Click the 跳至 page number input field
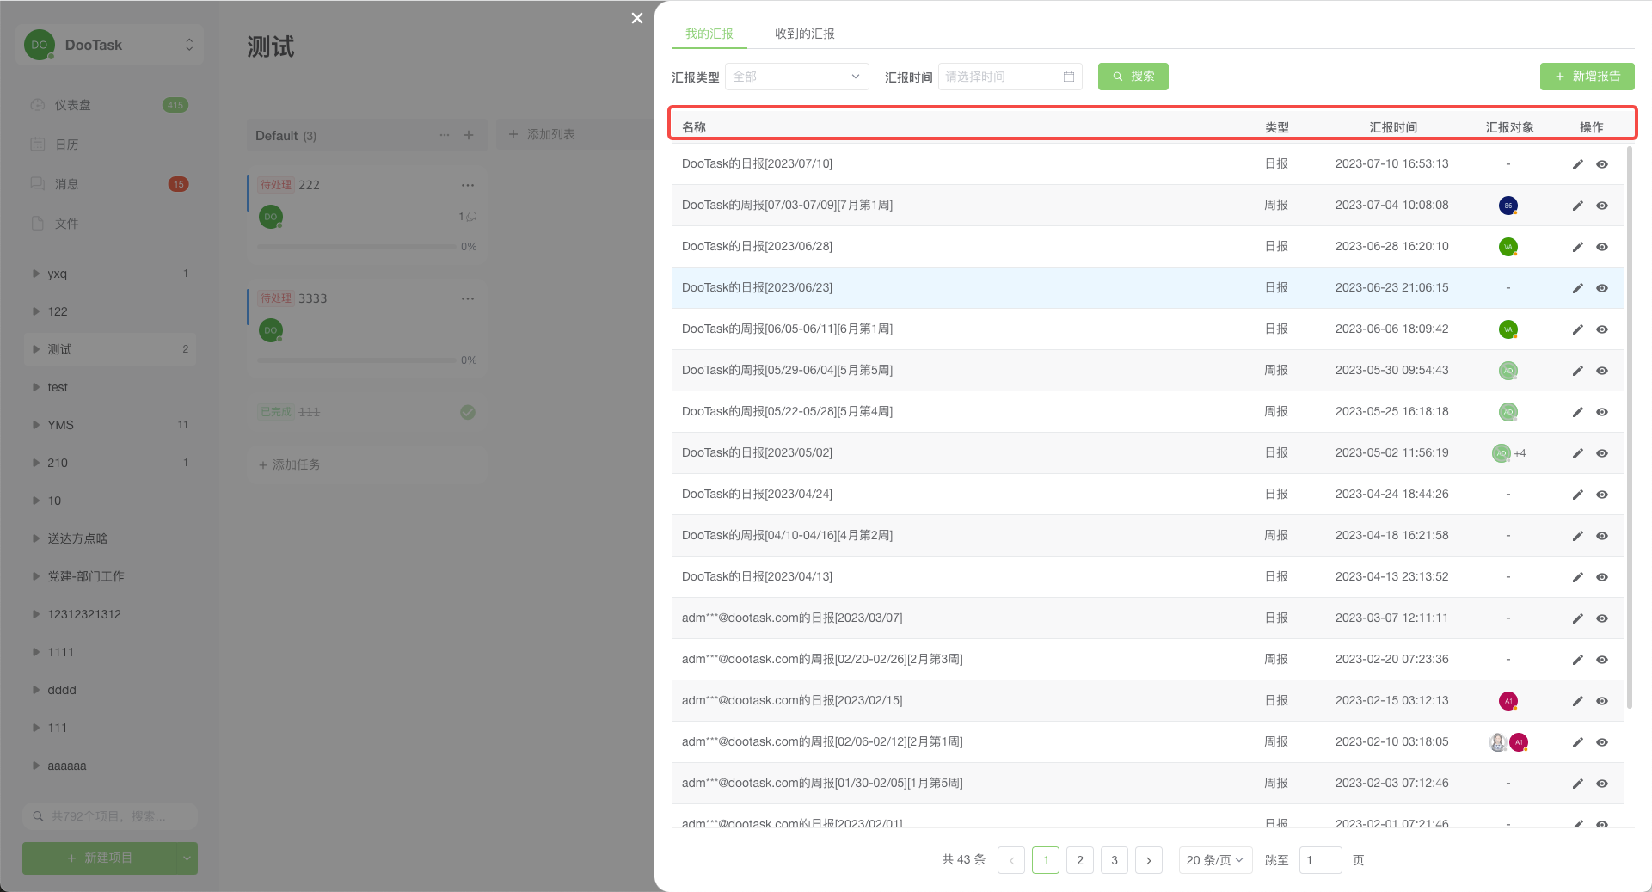Image resolution: width=1652 pixels, height=892 pixels. coord(1320,860)
